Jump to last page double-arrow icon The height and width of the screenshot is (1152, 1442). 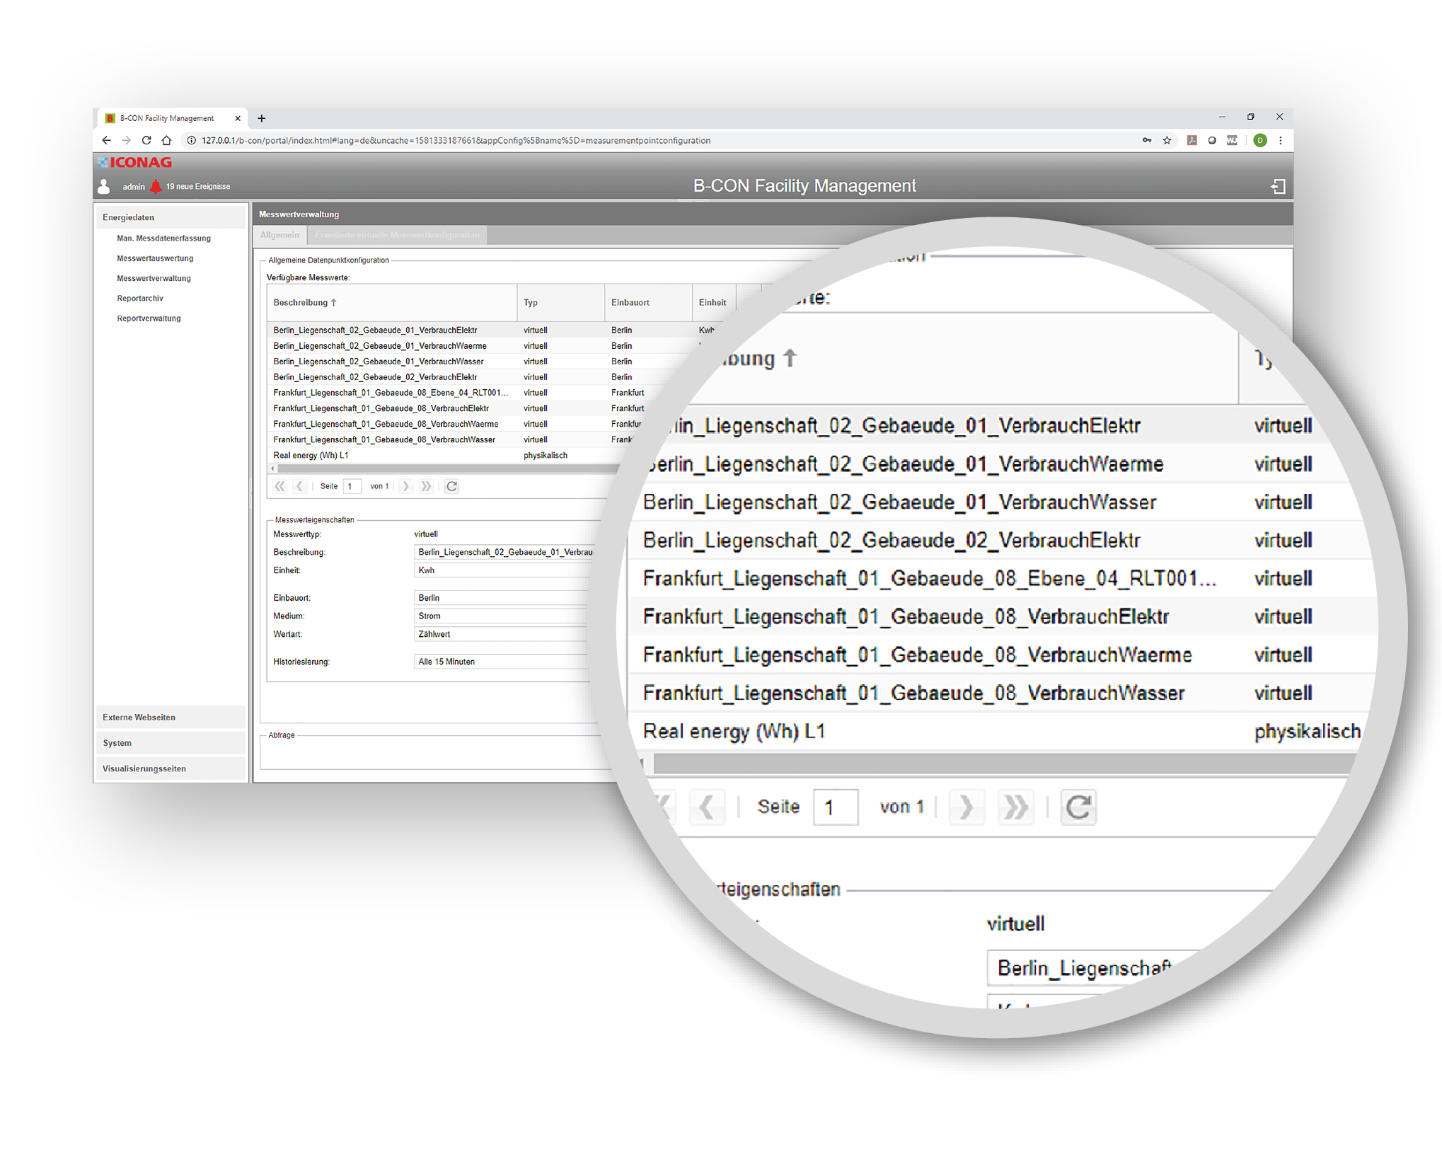(425, 486)
